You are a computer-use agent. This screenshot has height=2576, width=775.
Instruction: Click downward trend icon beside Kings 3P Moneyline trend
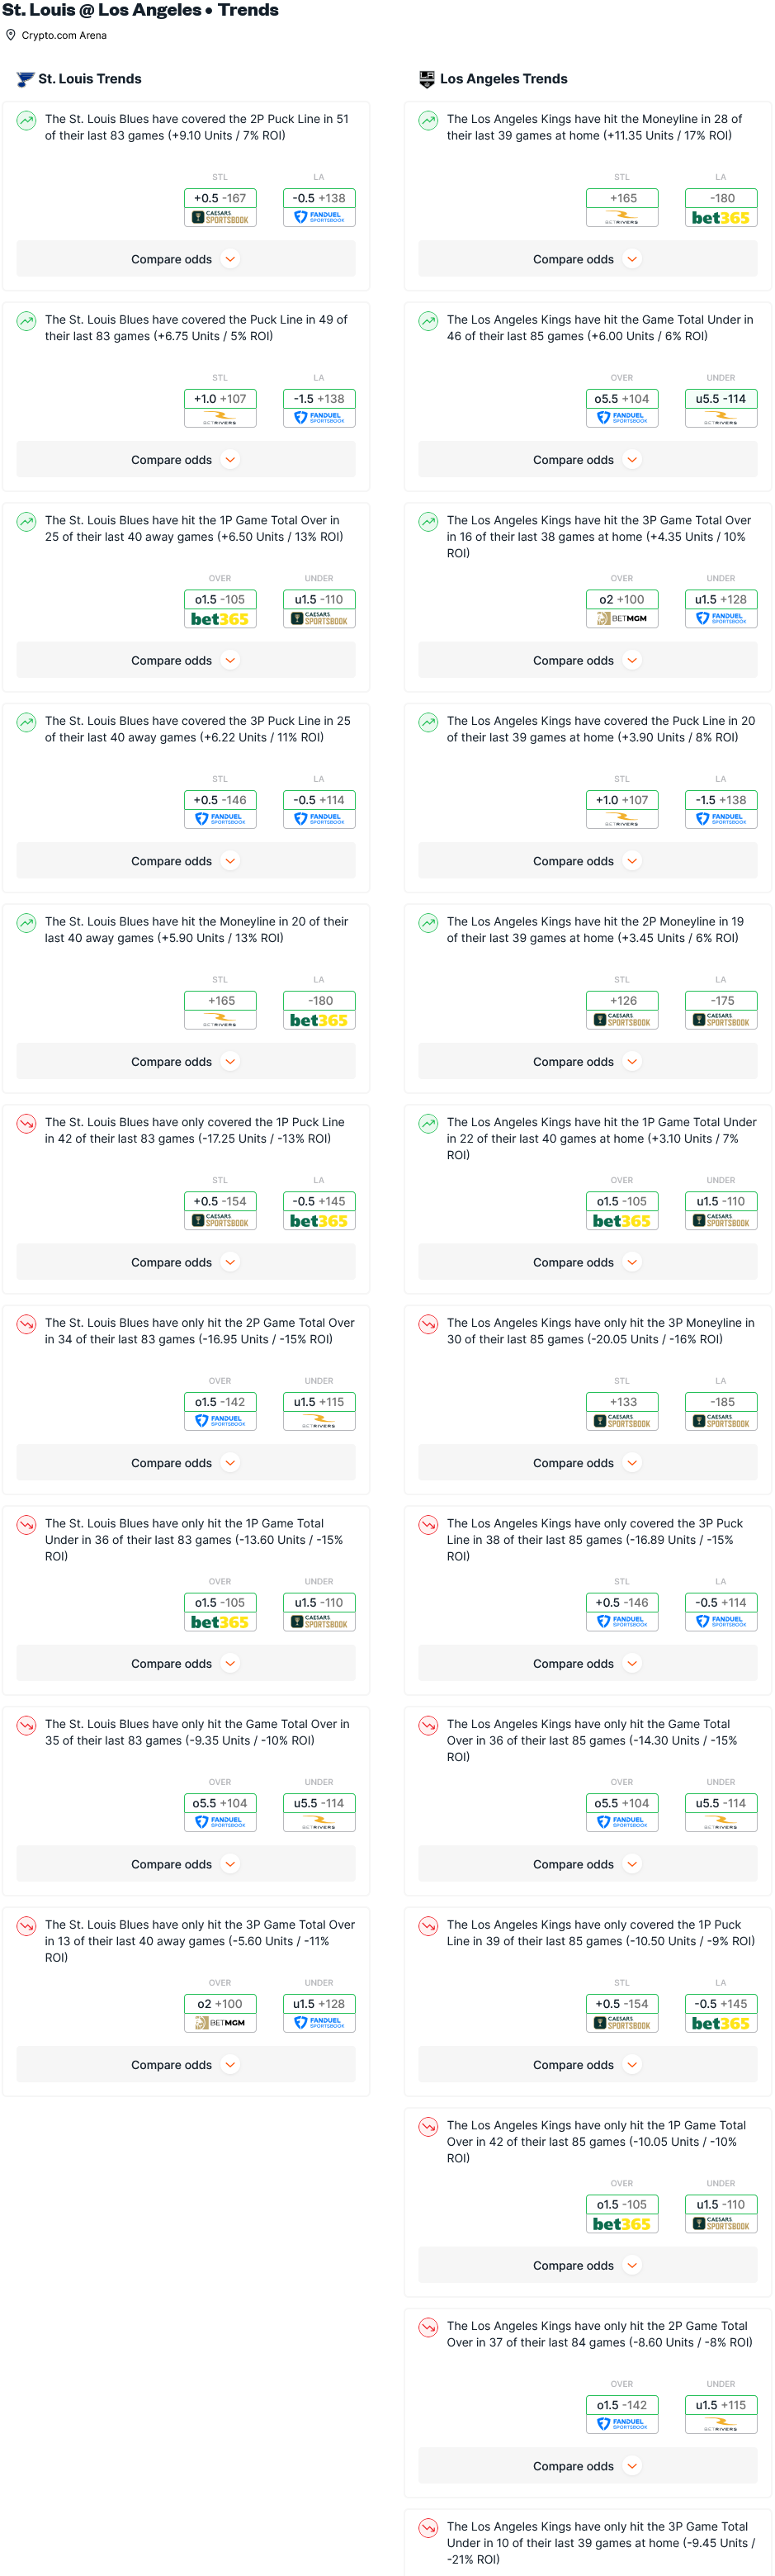[x=428, y=1325]
